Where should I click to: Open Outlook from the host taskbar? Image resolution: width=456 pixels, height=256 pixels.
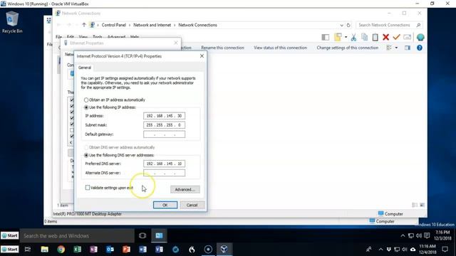pos(110,250)
